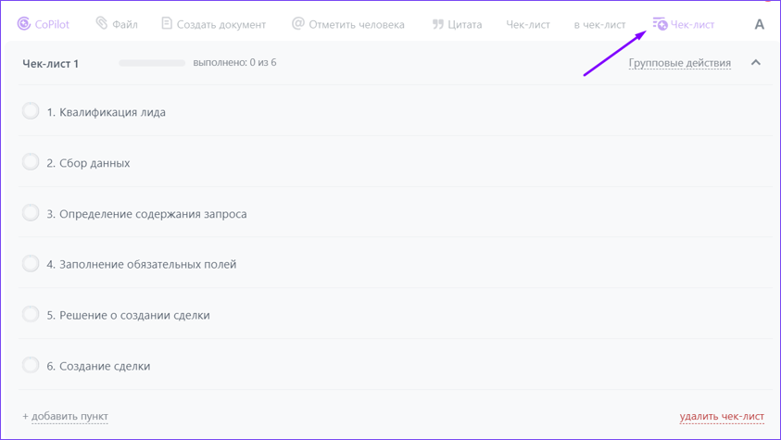781x440 pixels.
Task: Click the 'Чек-лист 1' title text
Action: pyautogui.click(x=50, y=64)
